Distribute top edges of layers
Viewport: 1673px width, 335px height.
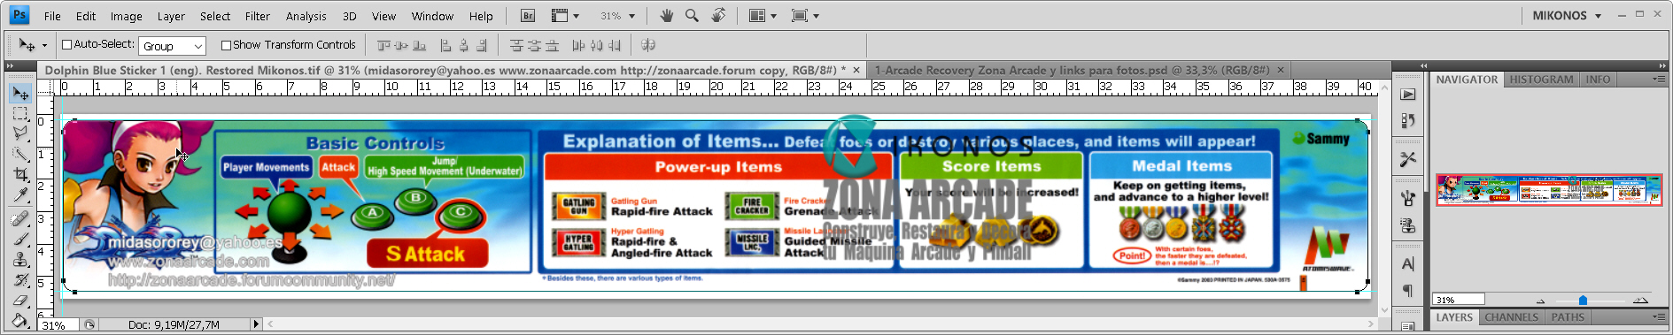[x=516, y=45]
